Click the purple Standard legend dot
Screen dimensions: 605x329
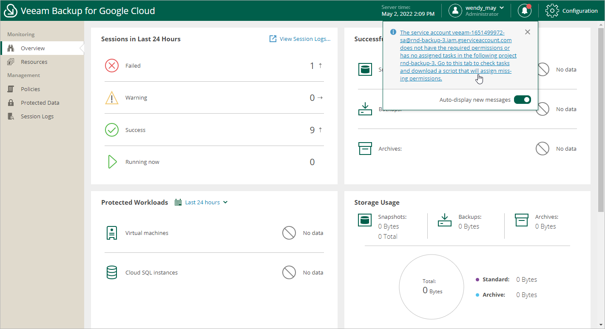tap(477, 280)
